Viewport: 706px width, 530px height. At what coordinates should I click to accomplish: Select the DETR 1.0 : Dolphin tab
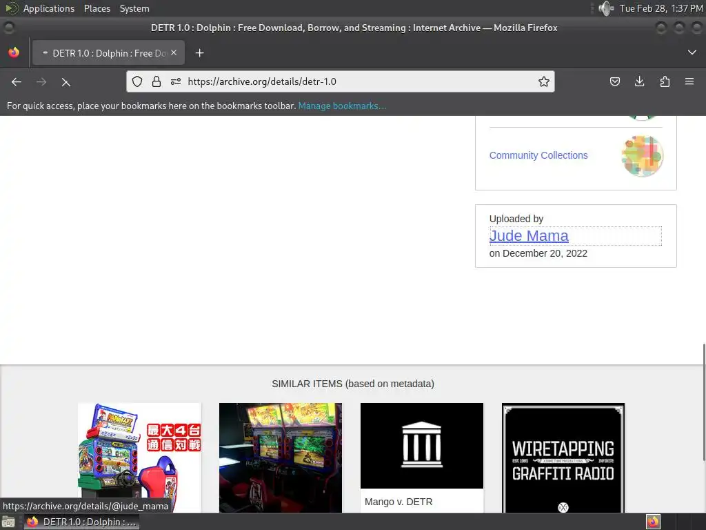pos(108,52)
